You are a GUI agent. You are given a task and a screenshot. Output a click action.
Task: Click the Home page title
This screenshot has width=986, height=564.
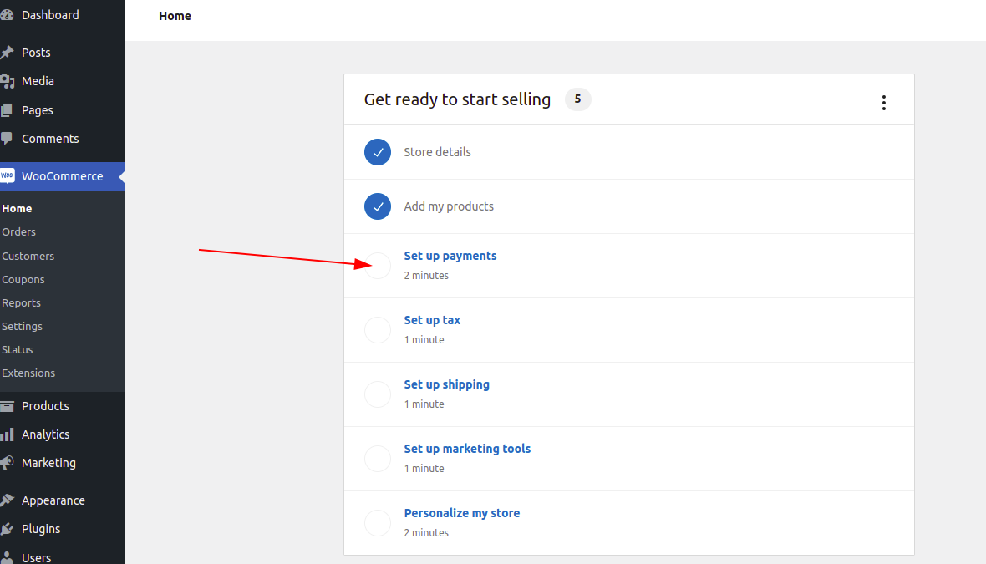point(175,17)
